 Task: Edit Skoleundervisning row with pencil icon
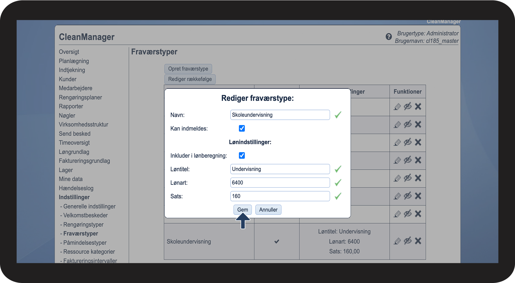(x=397, y=241)
